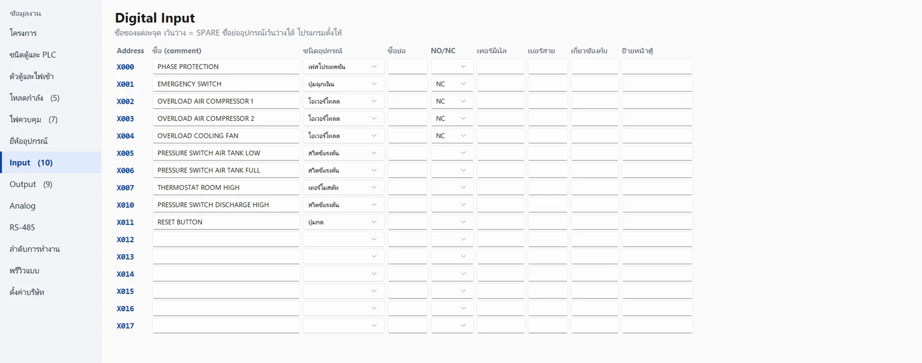This screenshot has width=922, height=363.
Task: Click the X010 address label
Action: [x=125, y=205]
